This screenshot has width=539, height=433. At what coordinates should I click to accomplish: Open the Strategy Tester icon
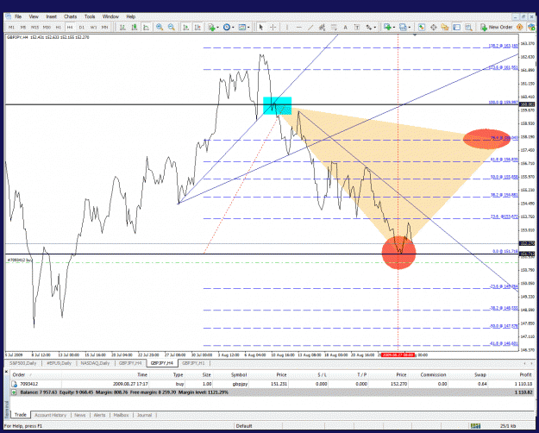pos(468,27)
